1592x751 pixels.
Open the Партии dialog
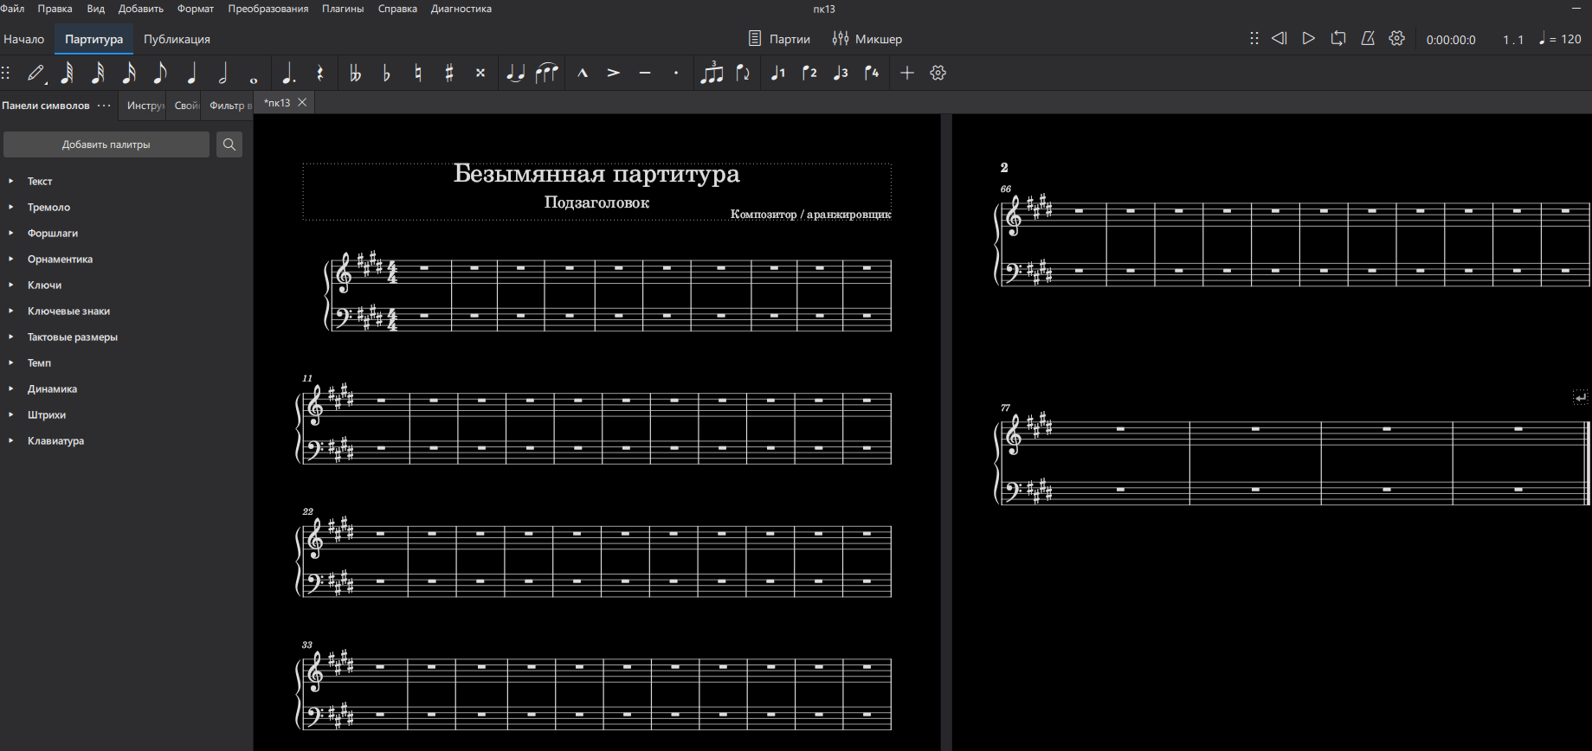(x=779, y=39)
